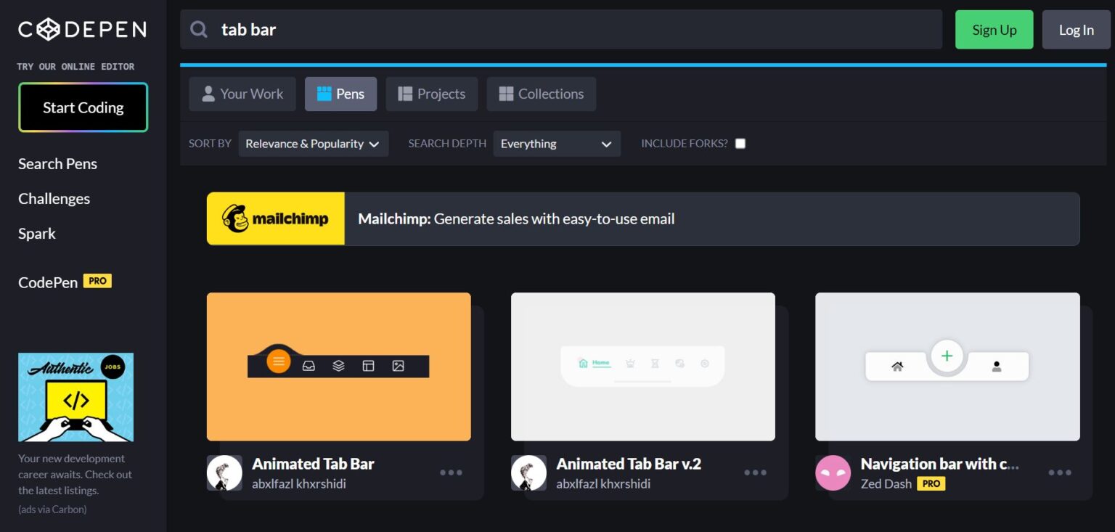Click the CodePen logo

pyautogui.click(x=81, y=29)
